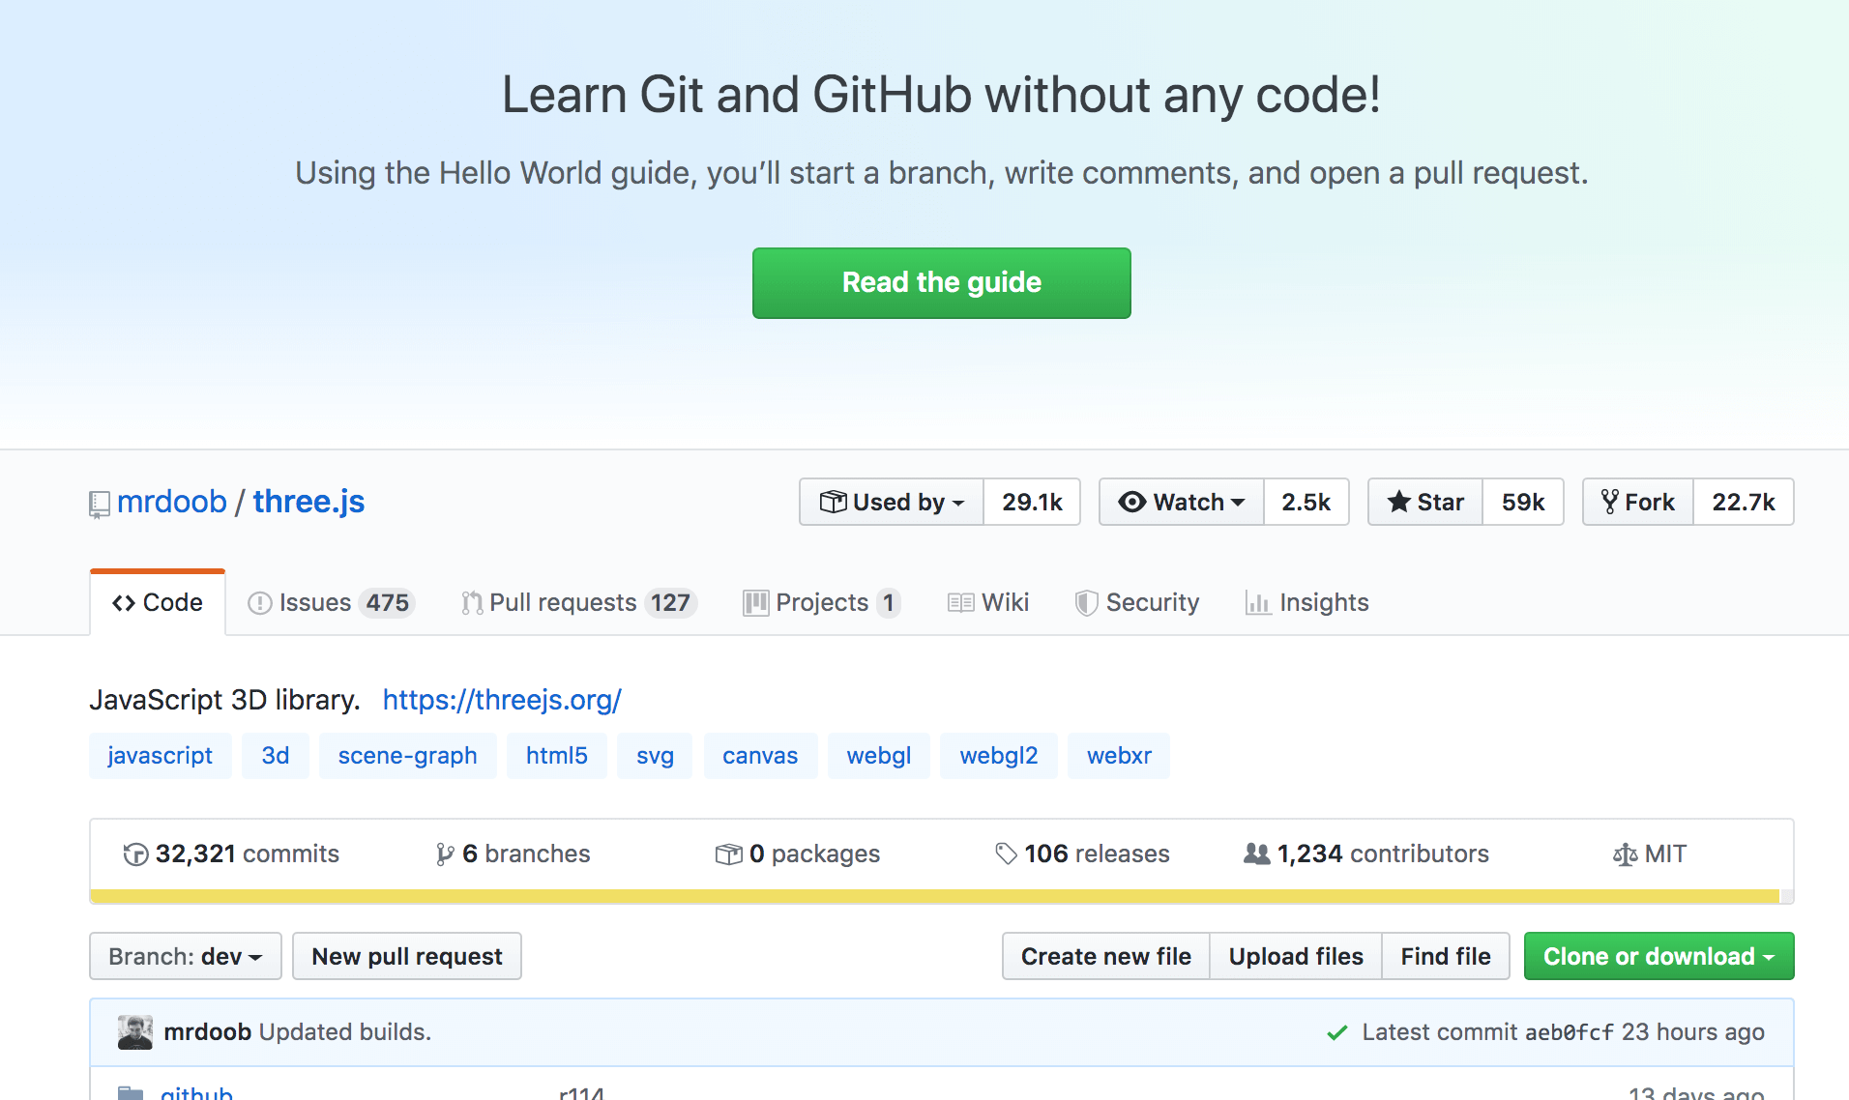Click the 59k stargazers count
The image size is (1849, 1100).
(x=1523, y=502)
